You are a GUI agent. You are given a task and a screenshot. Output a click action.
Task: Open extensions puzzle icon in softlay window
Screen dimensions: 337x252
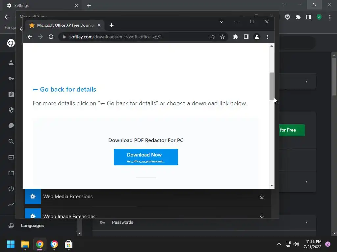click(x=236, y=37)
